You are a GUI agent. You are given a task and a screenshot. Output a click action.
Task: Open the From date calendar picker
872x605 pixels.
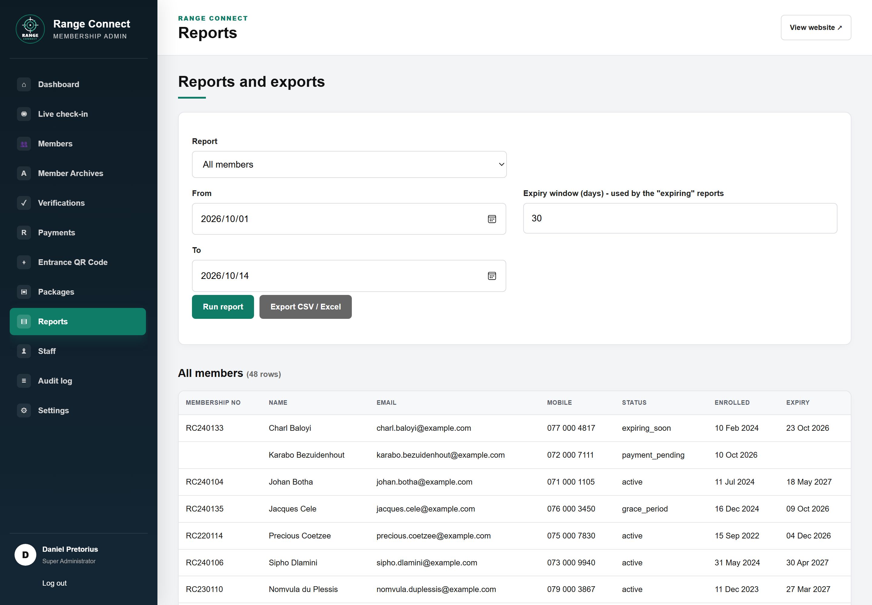(492, 219)
